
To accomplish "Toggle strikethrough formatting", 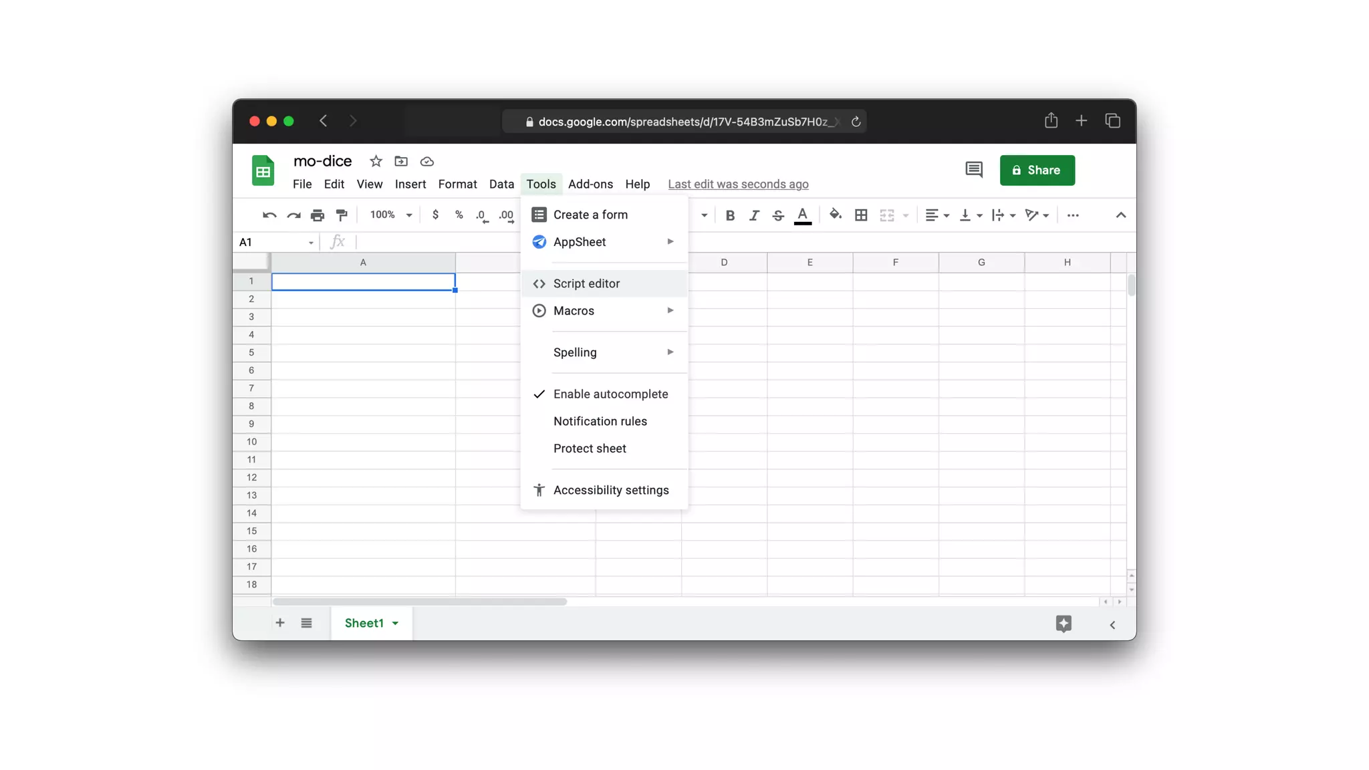I will (778, 215).
